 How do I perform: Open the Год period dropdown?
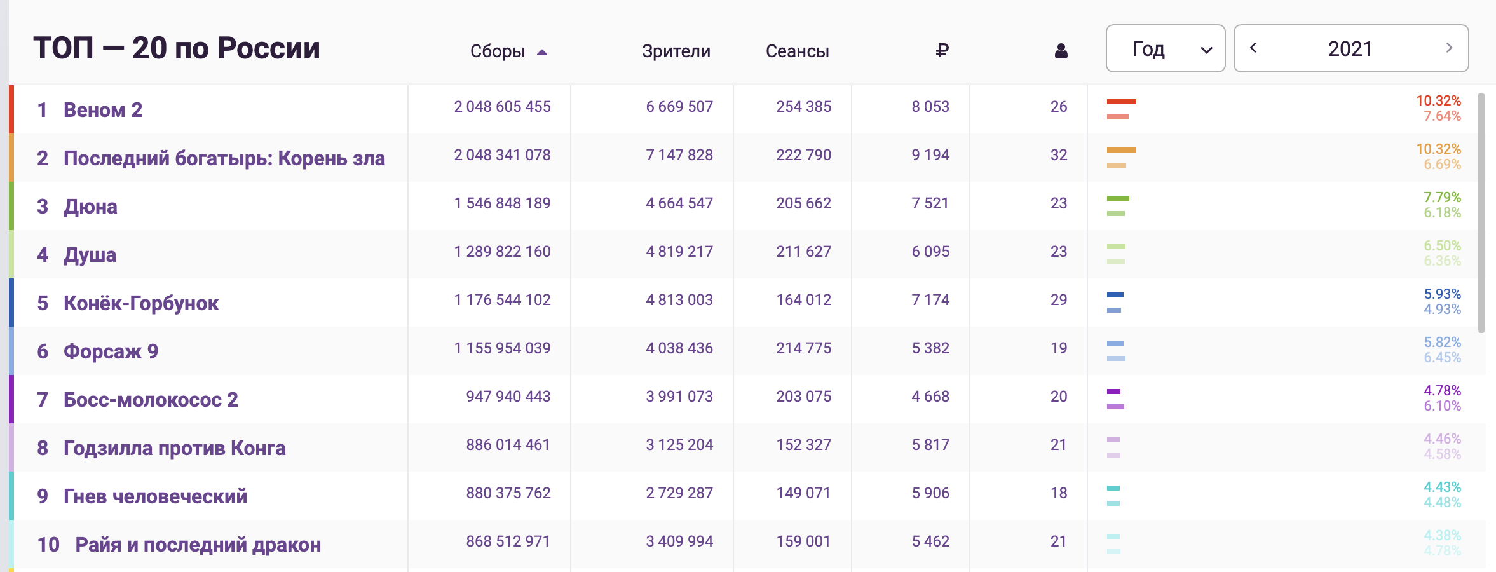(x=1166, y=48)
